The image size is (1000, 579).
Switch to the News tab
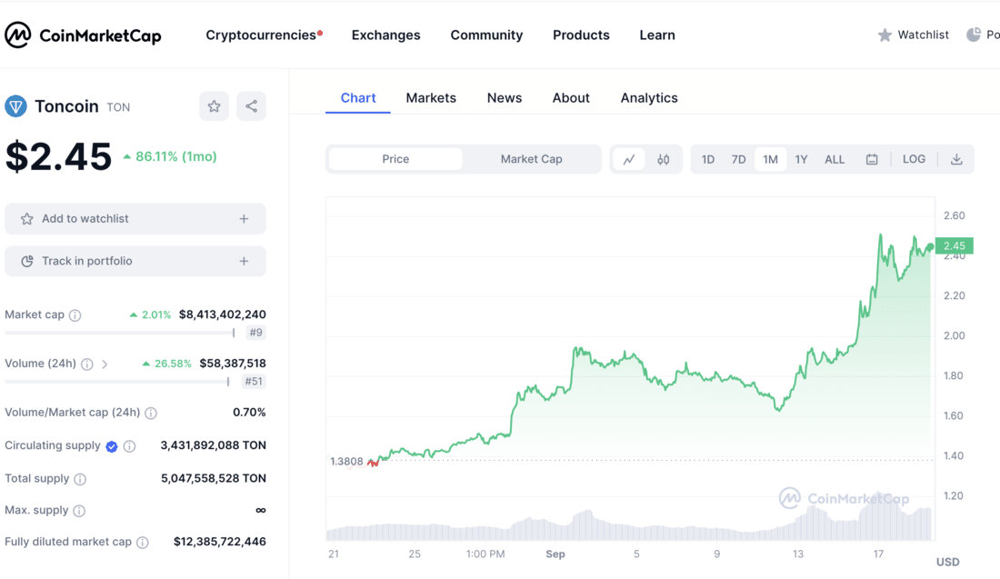[x=505, y=98]
